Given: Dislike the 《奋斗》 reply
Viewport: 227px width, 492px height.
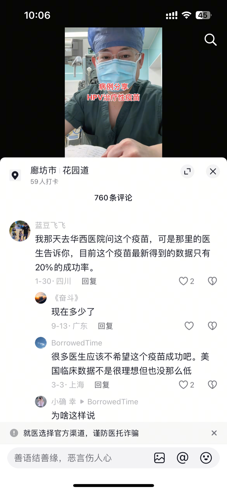Looking at the screenshot, I should click(212, 326).
